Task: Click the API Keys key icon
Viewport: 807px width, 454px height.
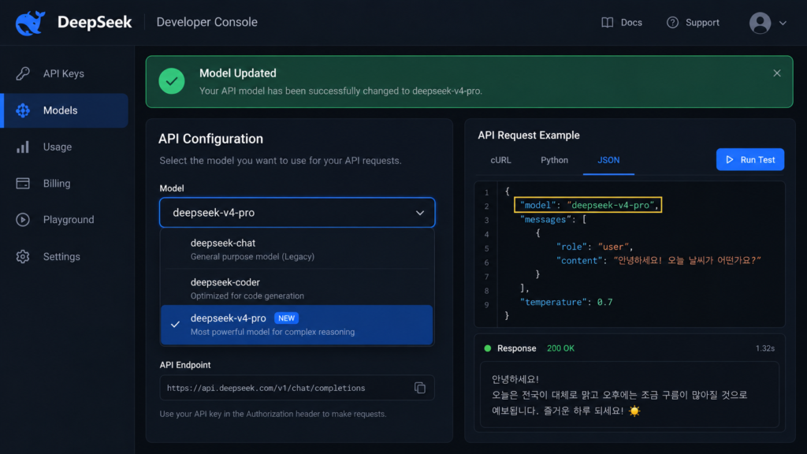Action: 23,73
